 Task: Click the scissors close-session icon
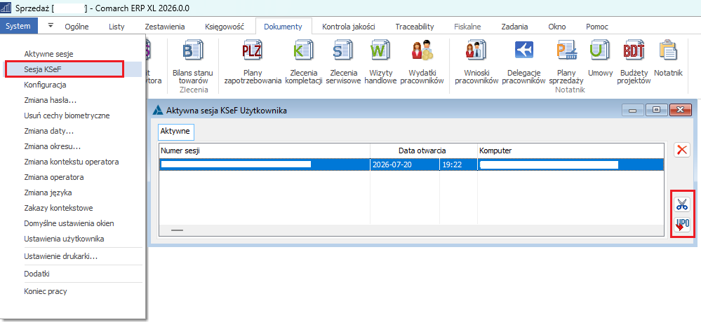(x=682, y=204)
